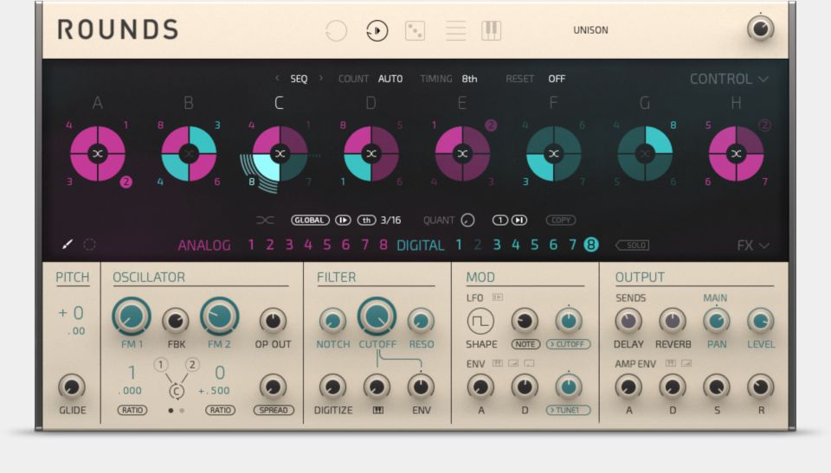The height and width of the screenshot is (473, 831).
Task: Click the circular reset arrow icon in header
Action: pyautogui.click(x=336, y=31)
